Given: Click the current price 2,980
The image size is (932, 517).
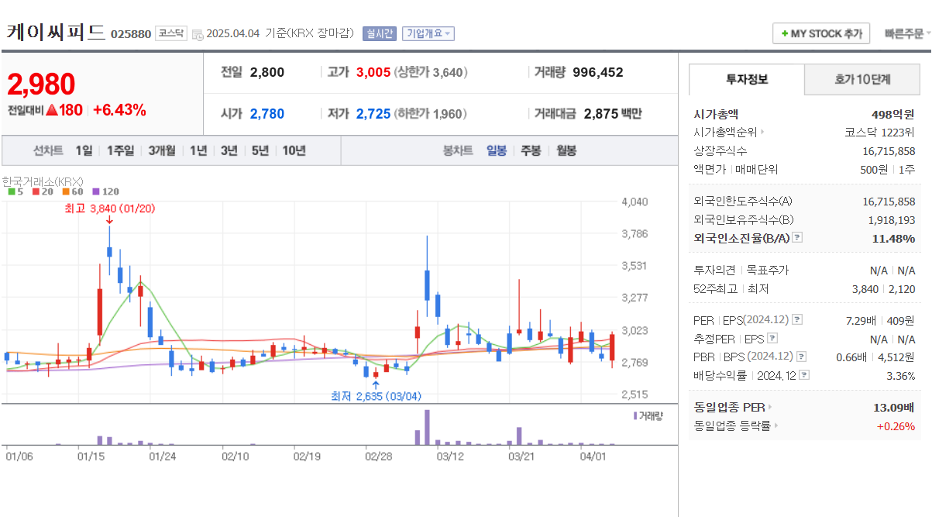Looking at the screenshot, I should point(41,84).
